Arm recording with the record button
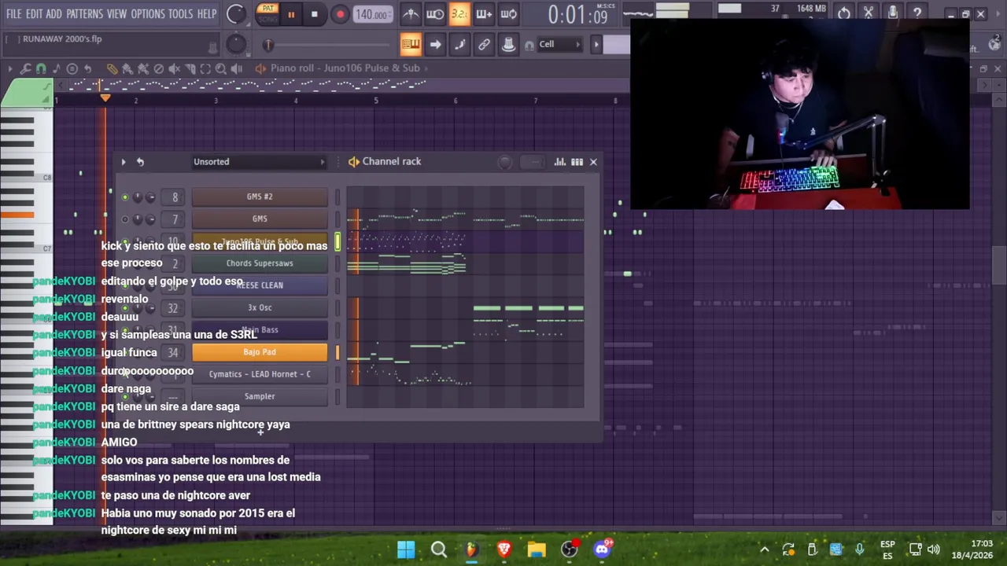The image size is (1007, 566). pos(340,14)
